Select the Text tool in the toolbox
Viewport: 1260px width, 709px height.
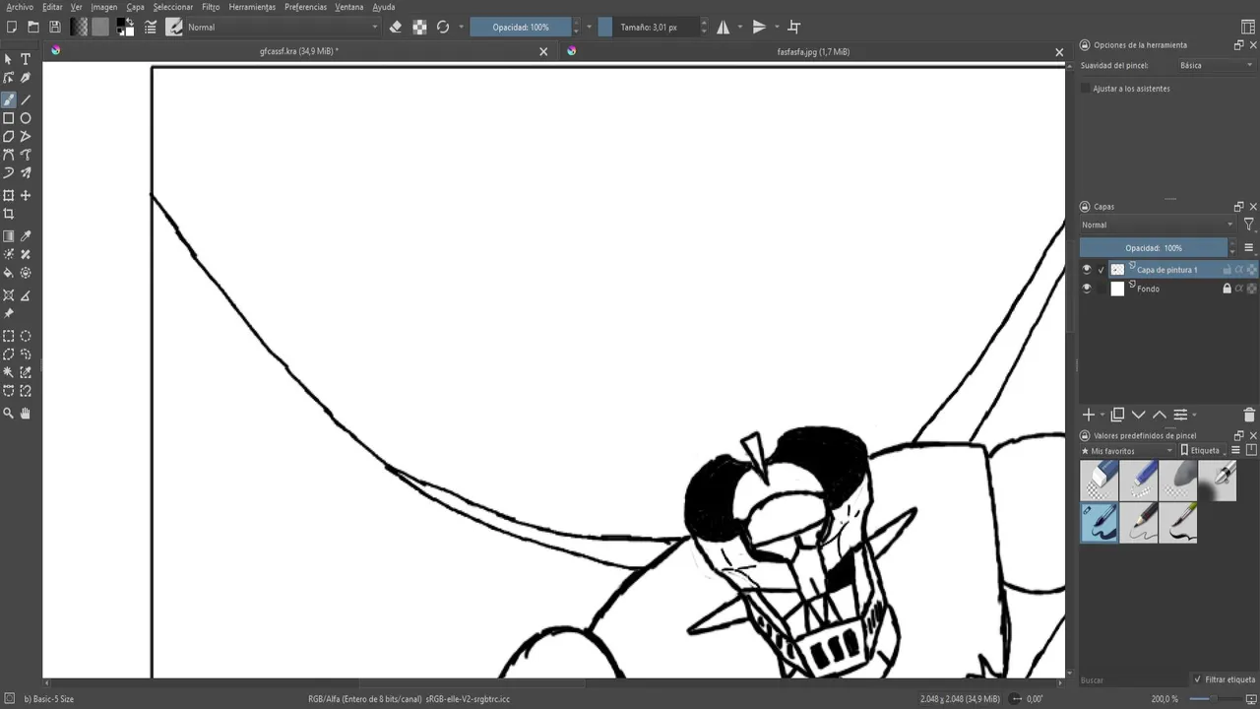[26, 59]
